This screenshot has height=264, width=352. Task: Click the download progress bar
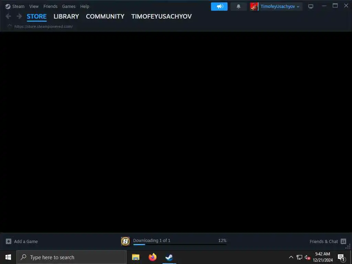(x=180, y=244)
